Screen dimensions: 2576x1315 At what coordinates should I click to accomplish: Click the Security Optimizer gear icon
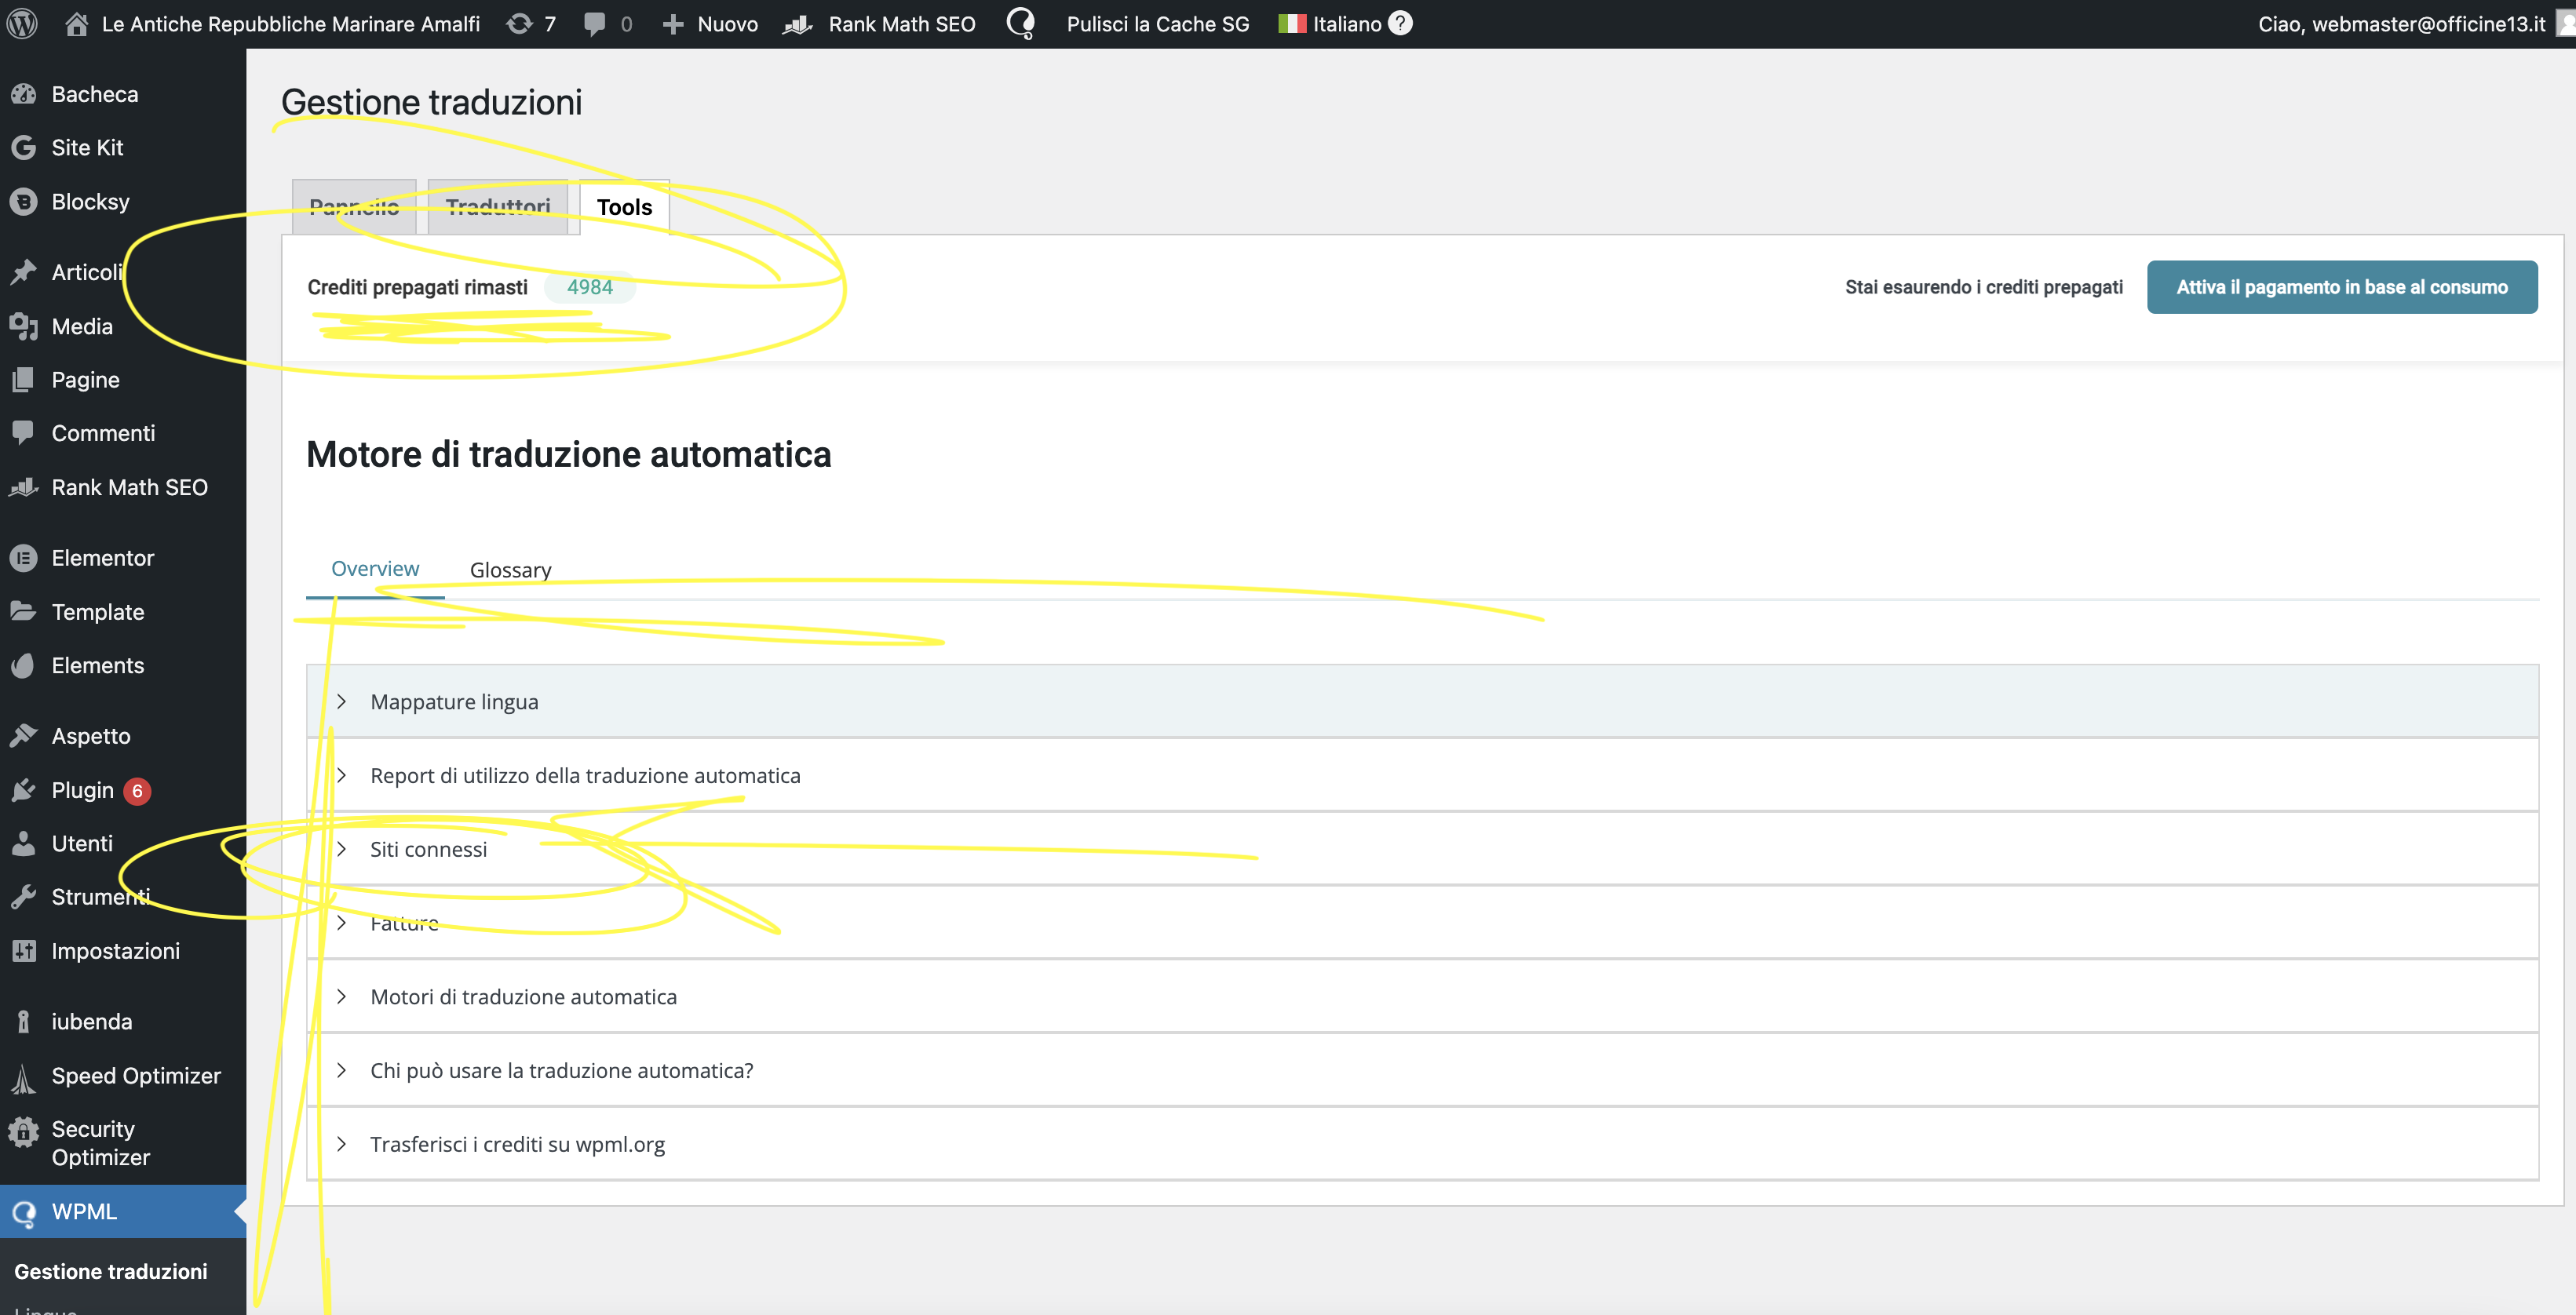tap(24, 1132)
